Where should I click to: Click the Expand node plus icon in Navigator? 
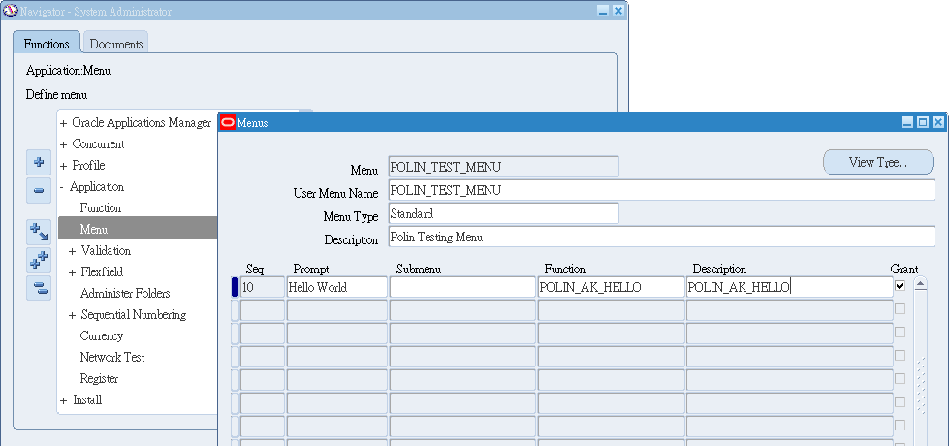pos(39,162)
